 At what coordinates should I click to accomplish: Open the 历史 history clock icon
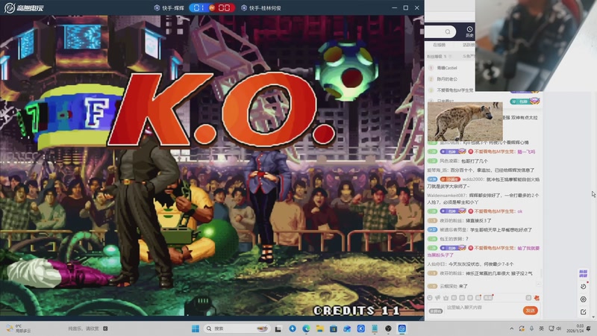point(469,31)
